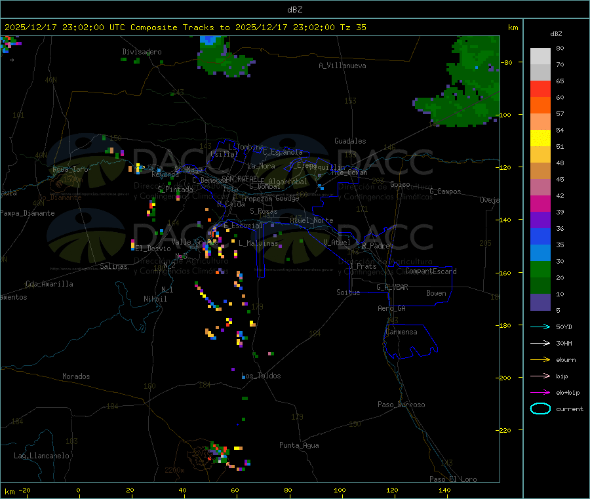
Task: Click the 'Goudge' map label
Action: pos(287,198)
